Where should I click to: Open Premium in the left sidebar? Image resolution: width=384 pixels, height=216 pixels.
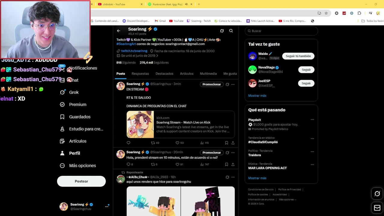(x=73, y=104)
